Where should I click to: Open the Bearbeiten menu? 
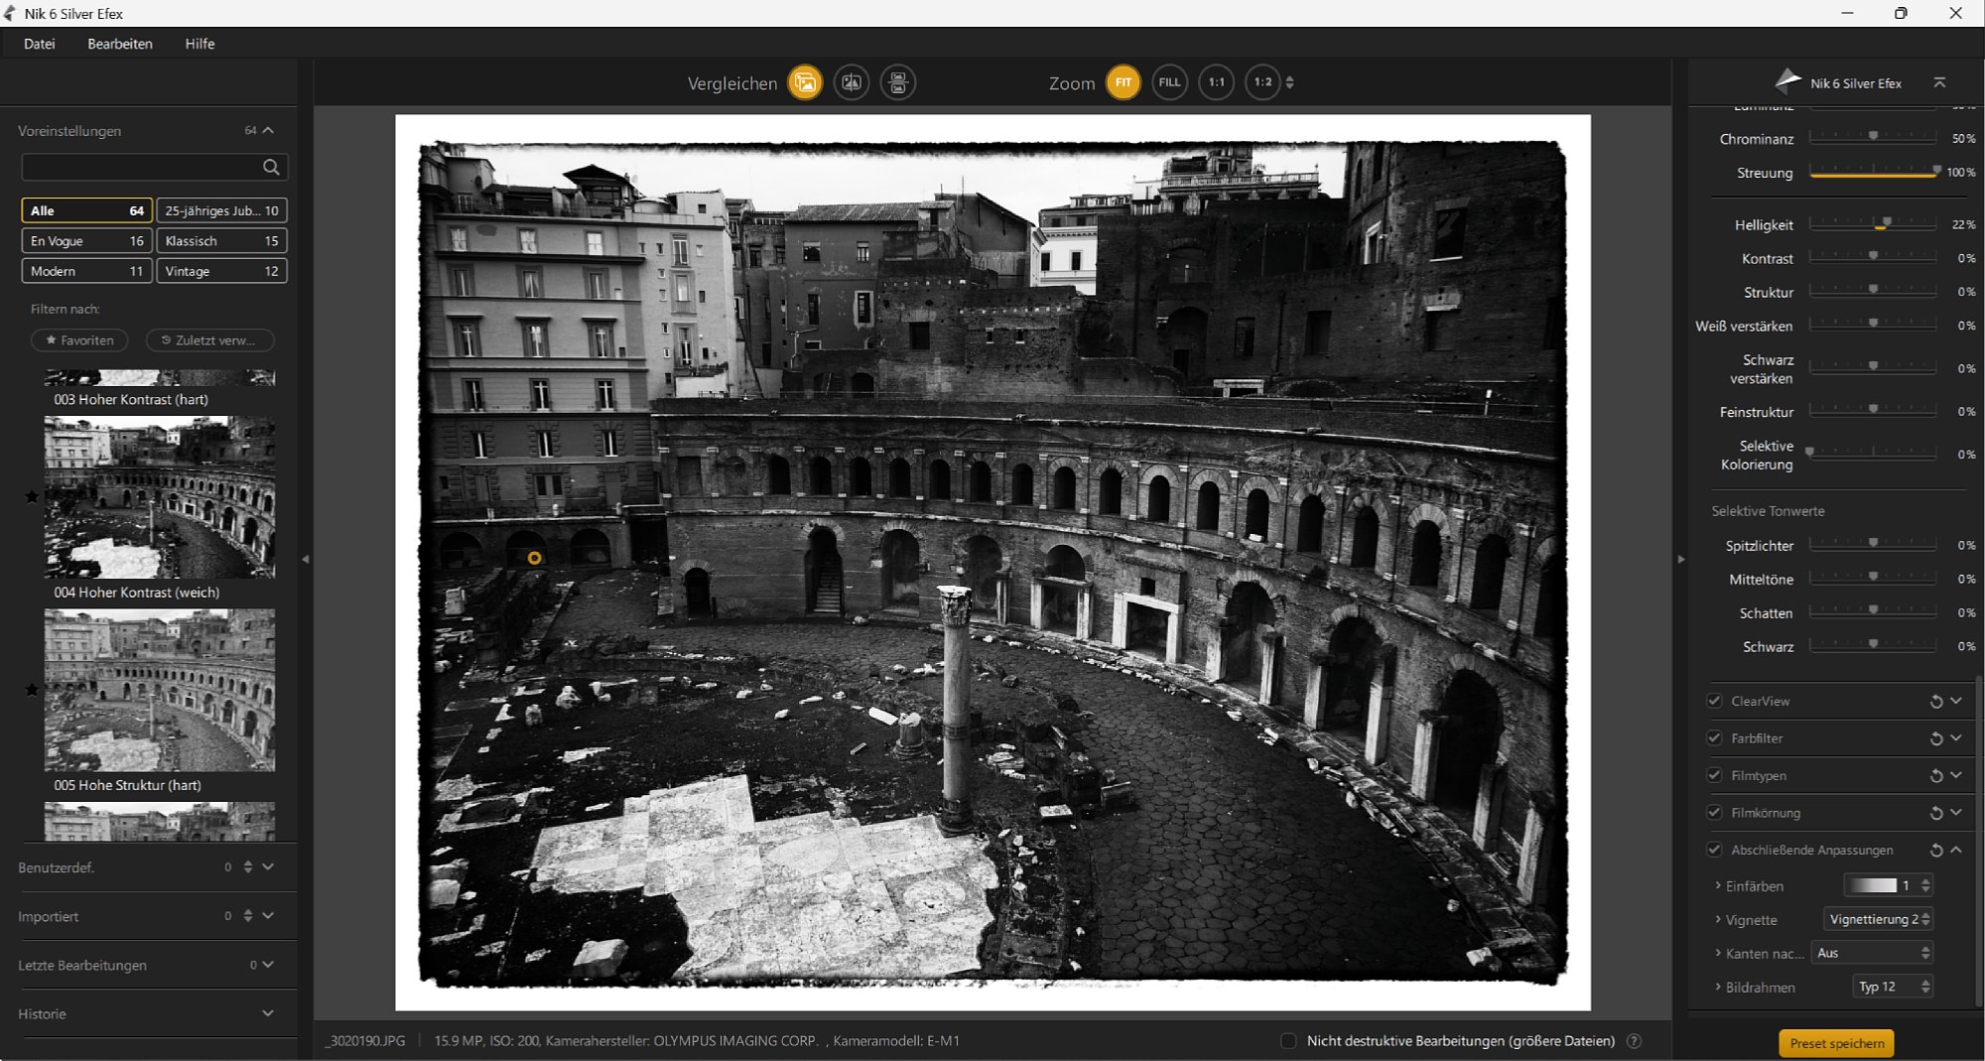[120, 44]
